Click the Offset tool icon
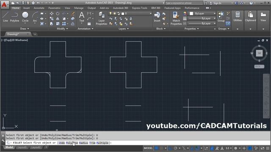The image size is (271, 152). coord(73,24)
